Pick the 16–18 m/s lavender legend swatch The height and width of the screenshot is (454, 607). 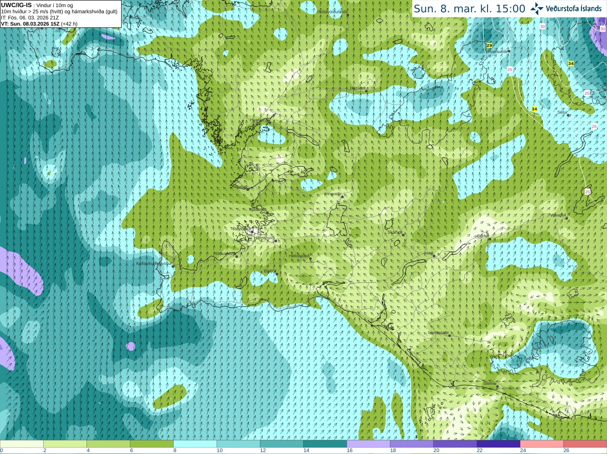pos(368,444)
